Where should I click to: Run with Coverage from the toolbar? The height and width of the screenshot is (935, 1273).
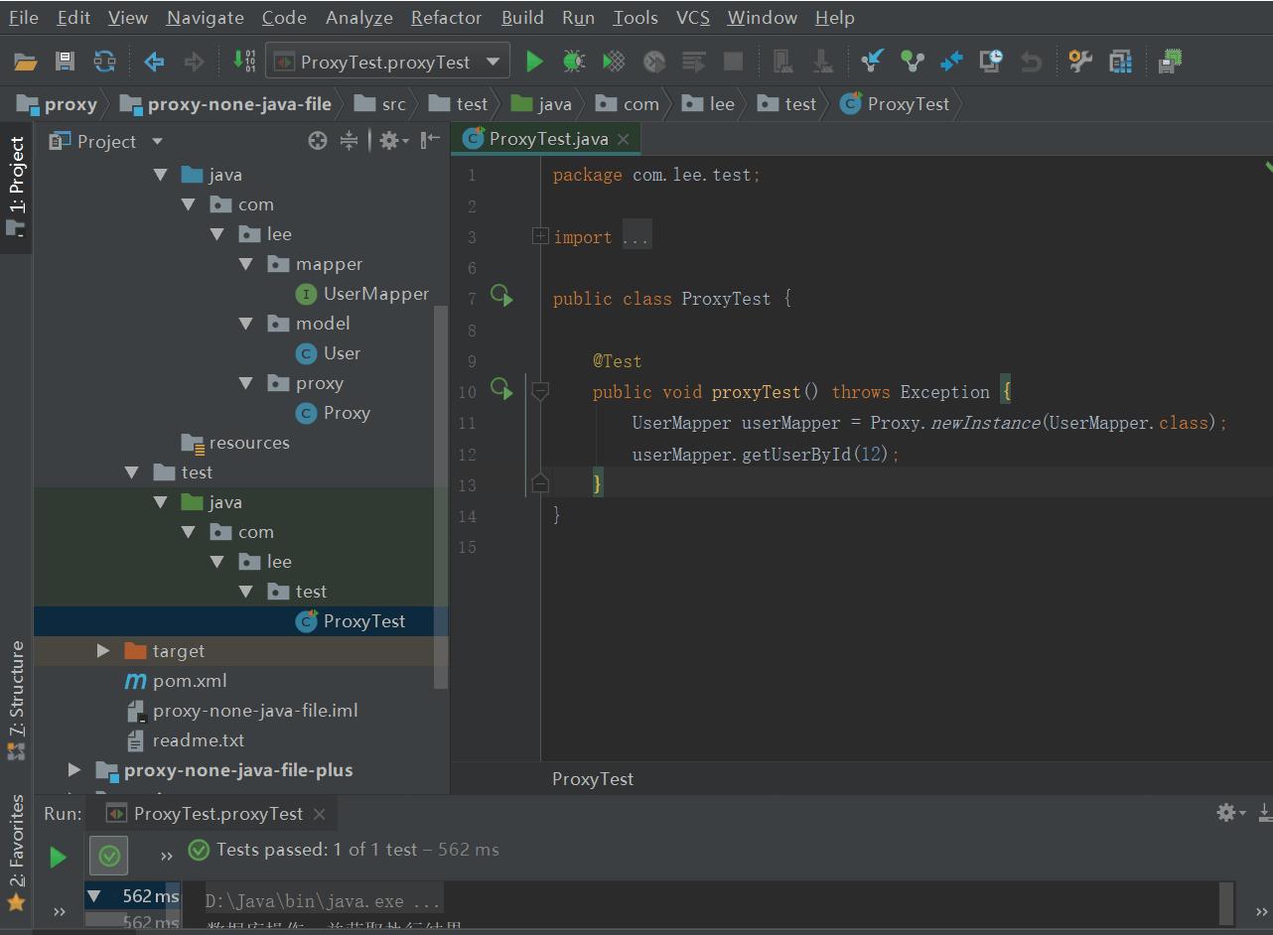coord(614,62)
